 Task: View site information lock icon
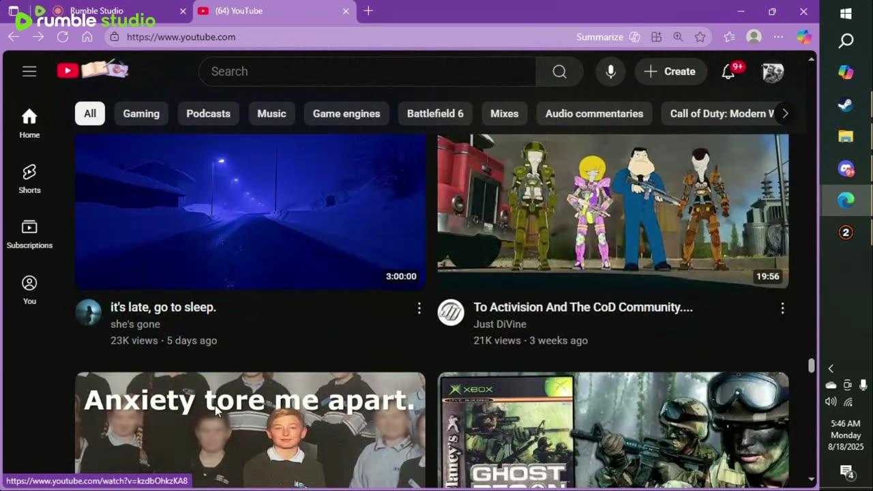pos(114,37)
